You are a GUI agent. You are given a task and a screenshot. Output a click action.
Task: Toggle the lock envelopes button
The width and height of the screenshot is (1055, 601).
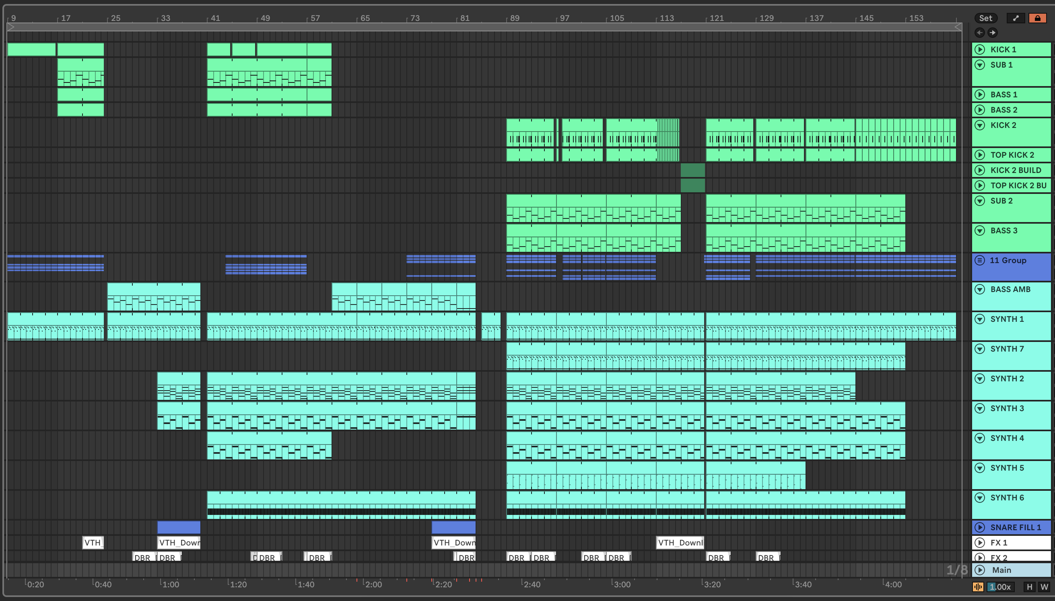(x=1037, y=18)
